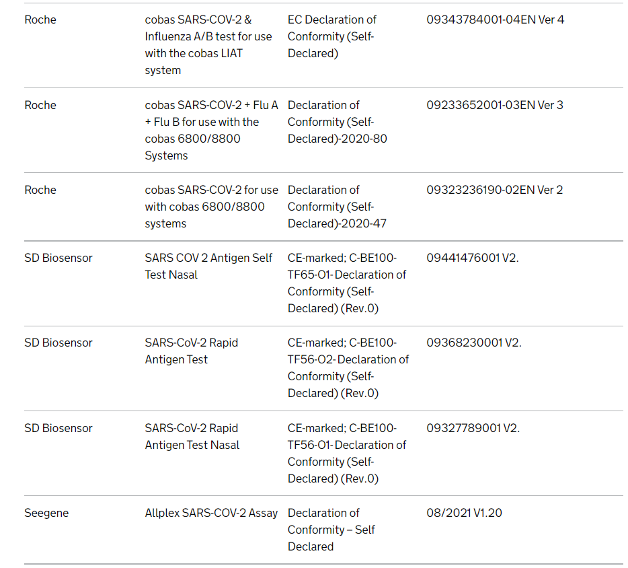Viewport: 628px width, 568px height.
Task: Select 09323236190-02EN Ver 2 cell
Action: (495, 190)
